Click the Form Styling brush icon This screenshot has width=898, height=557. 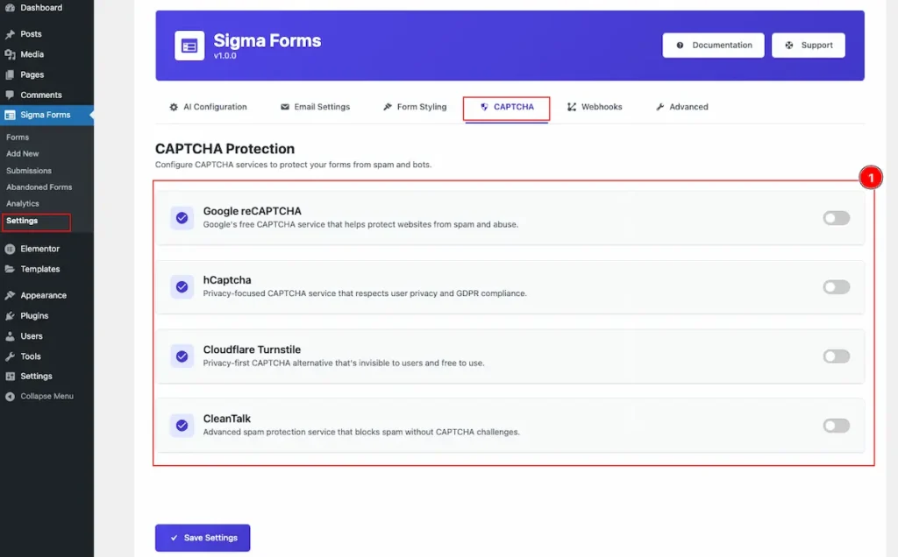click(388, 107)
